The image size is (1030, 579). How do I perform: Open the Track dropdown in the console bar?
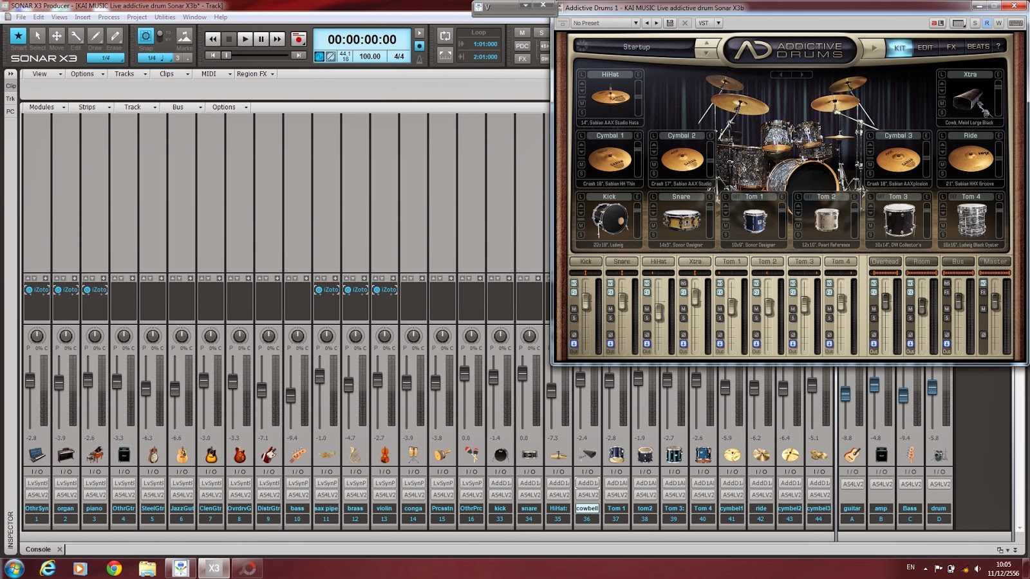click(138, 107)
